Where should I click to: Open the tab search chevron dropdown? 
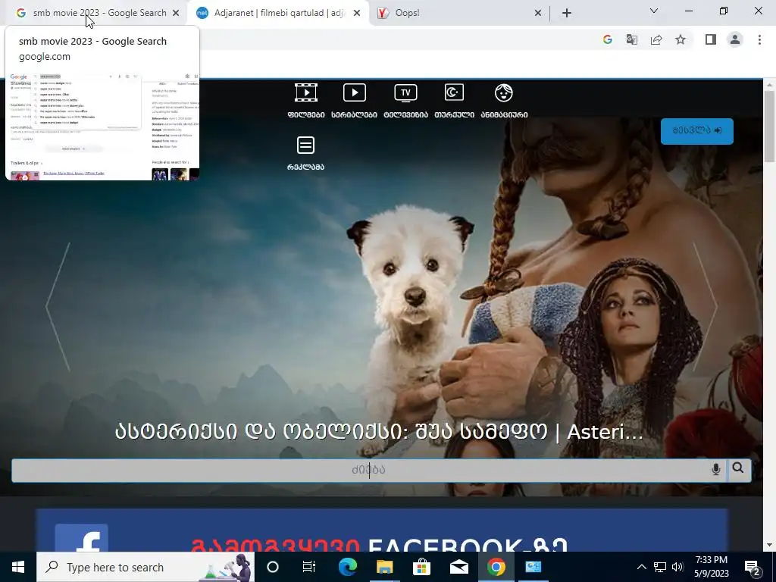pos(654,11)
